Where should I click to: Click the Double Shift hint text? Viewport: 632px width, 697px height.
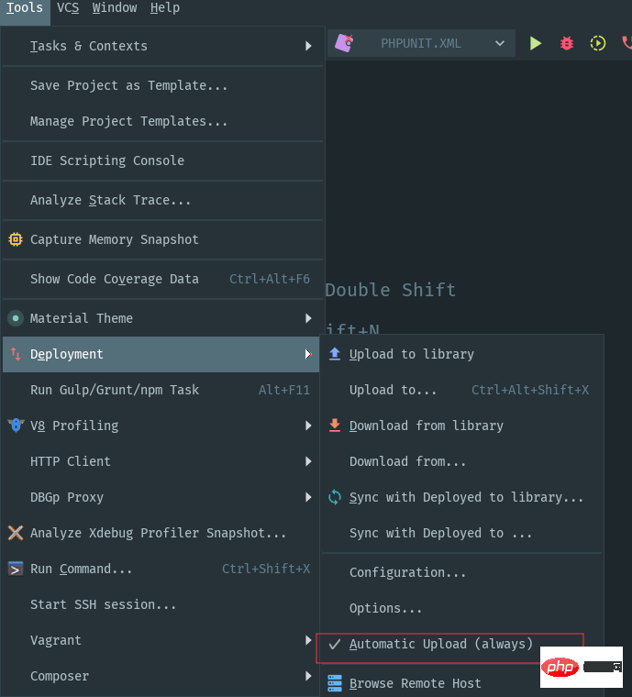[x=391, y=290]
